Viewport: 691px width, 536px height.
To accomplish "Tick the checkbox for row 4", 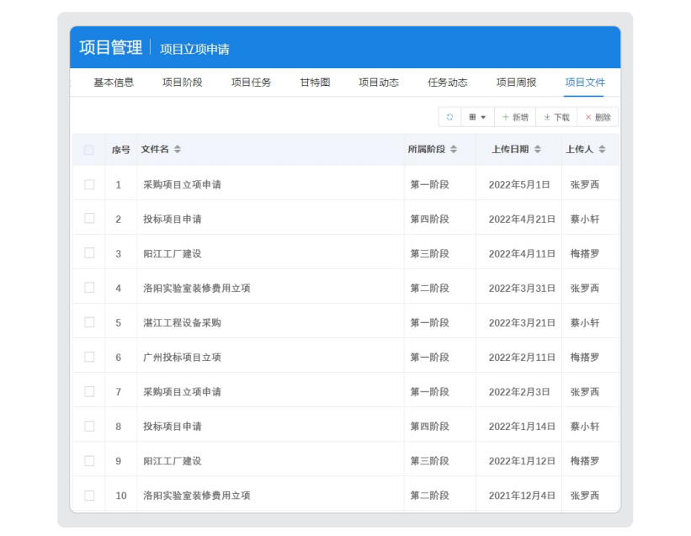I will [x=89, y=288].
